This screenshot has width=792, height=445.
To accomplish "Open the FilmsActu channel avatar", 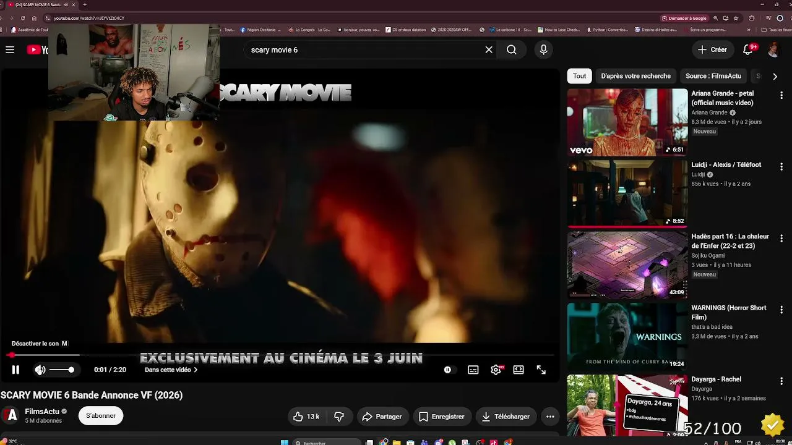I will point(9,415).
